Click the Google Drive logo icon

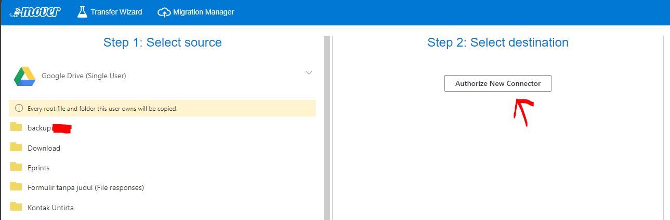[24, 76]
